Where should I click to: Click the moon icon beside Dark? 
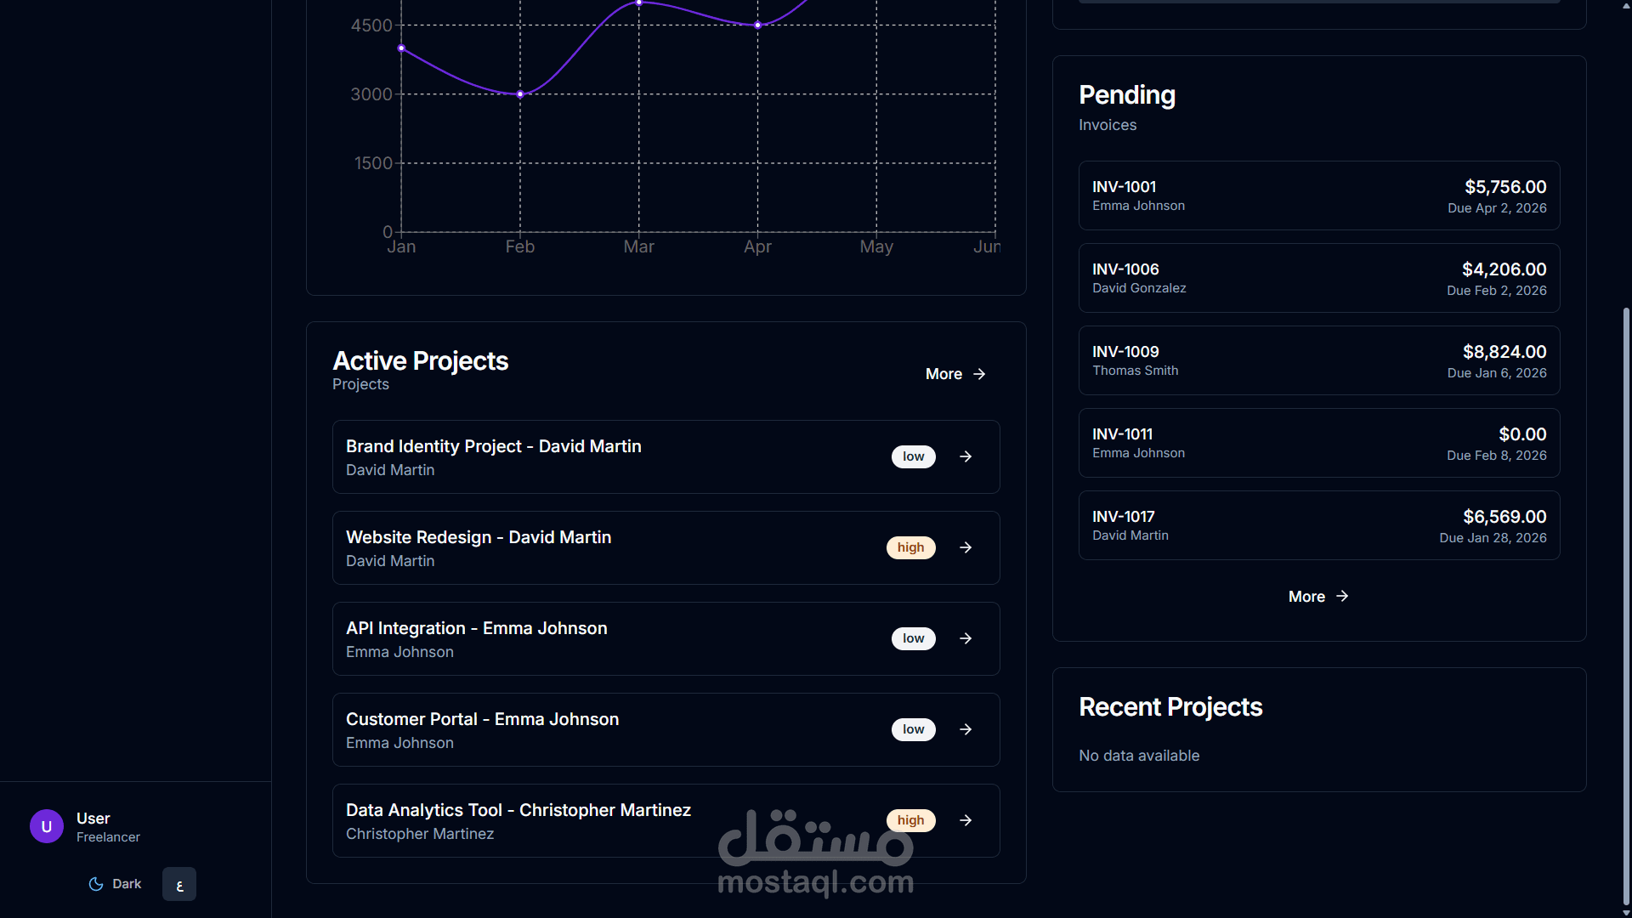tap(96, 884)
